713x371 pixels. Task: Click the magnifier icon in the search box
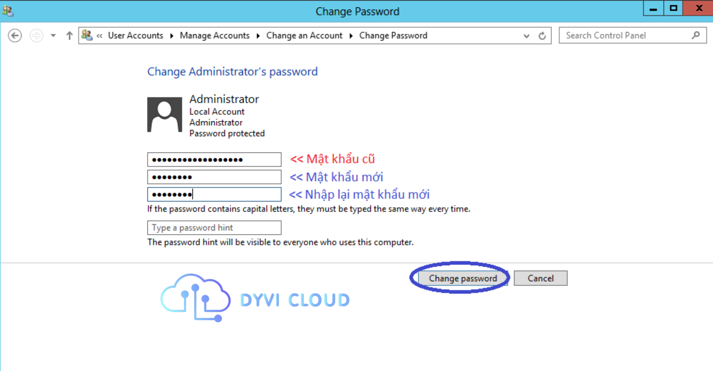(x=696, y=35)
